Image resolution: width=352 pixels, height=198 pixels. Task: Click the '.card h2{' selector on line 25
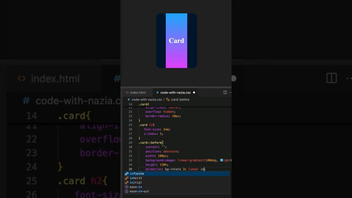pyautogui.click(x=147, y=125)
